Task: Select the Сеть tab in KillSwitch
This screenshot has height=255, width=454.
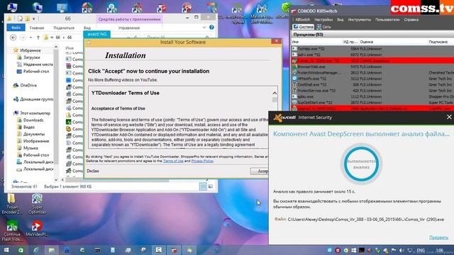Action: (324, 27)
